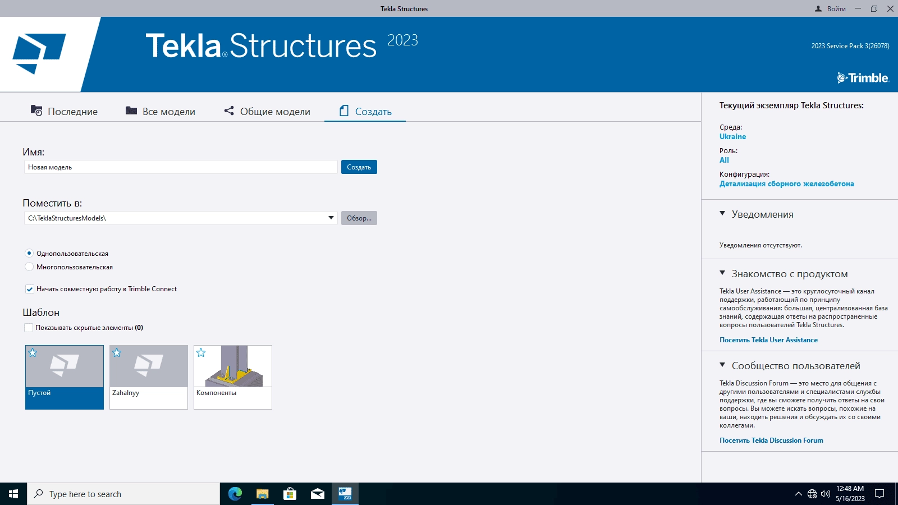Screen dimensions: 898x505
Task: Toggle favorite star on Компоненты template
Action: [x=201, y=353]
